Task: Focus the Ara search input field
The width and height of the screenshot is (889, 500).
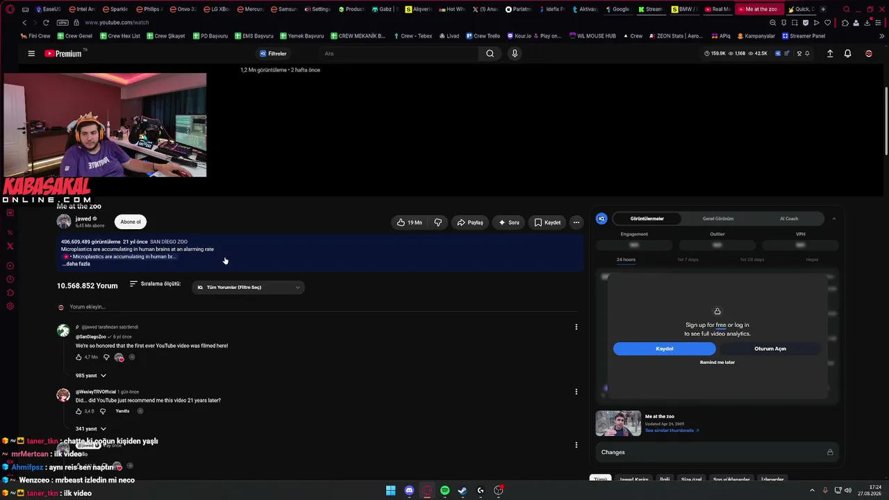Action: pos(399,53)
